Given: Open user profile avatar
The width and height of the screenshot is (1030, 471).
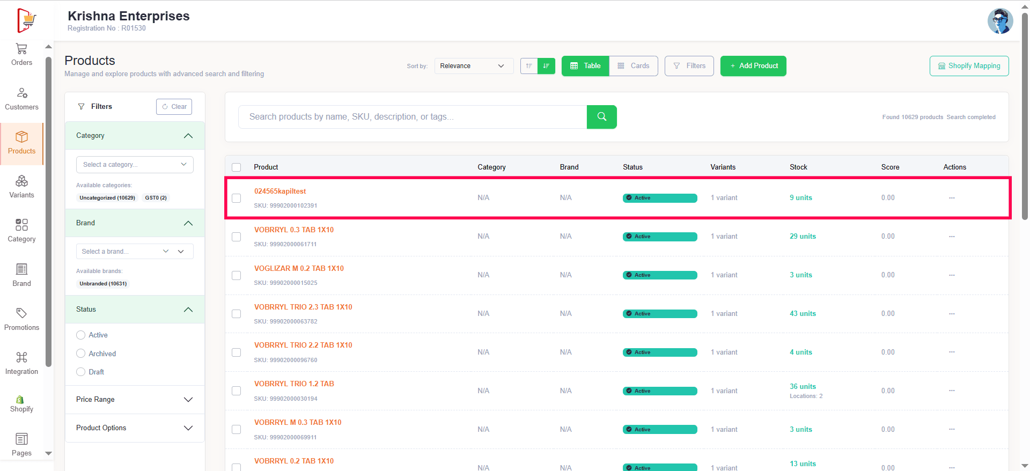Looking at the screenshot, I should (1000, 21).
